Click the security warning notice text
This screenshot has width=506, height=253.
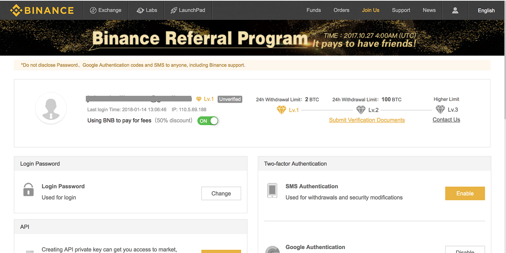click(133, 65)
